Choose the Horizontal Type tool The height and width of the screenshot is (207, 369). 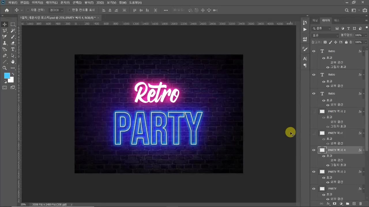coord(13,49)
